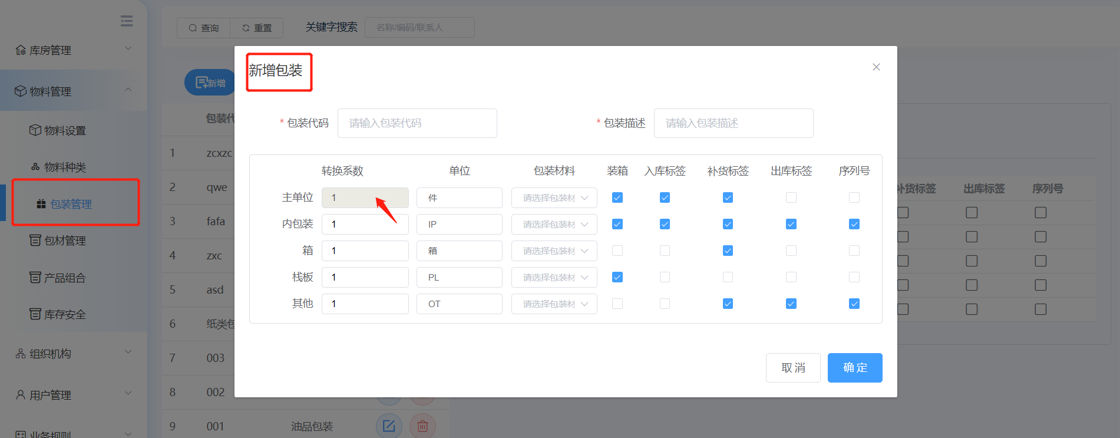
Task: Click the 重置 reset button
Action: [257, 28]
